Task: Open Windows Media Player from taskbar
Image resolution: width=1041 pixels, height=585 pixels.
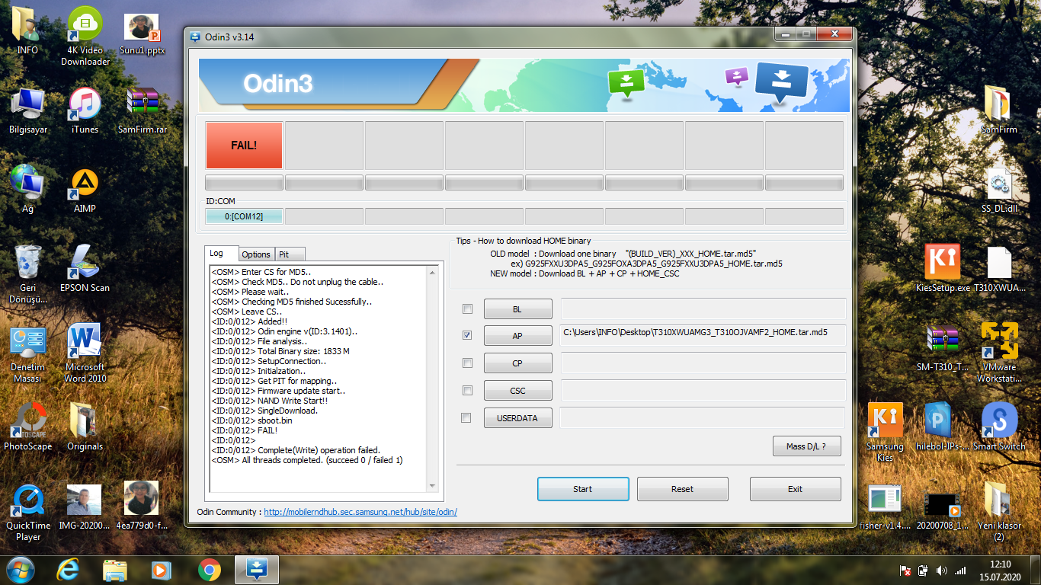Action: [161, 569]
